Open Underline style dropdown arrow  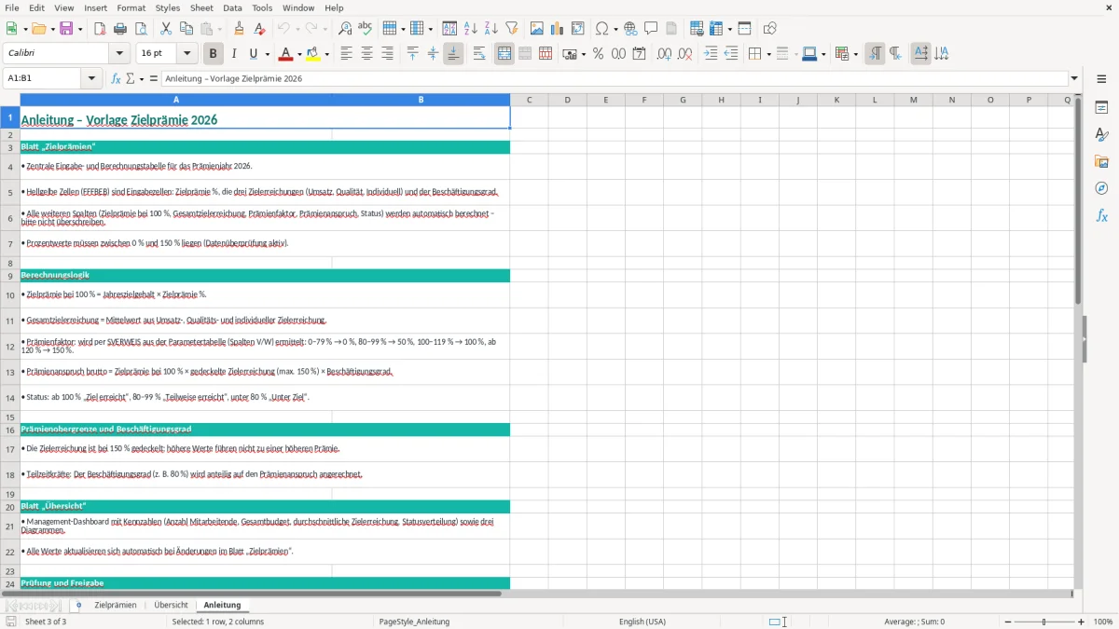tap(267, 54)
